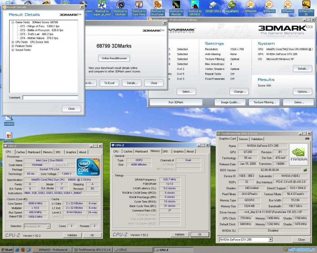Viewport: 317px width, 253px height.
Task: Open About tab in CPU-Z processor window
Action: 82,152
